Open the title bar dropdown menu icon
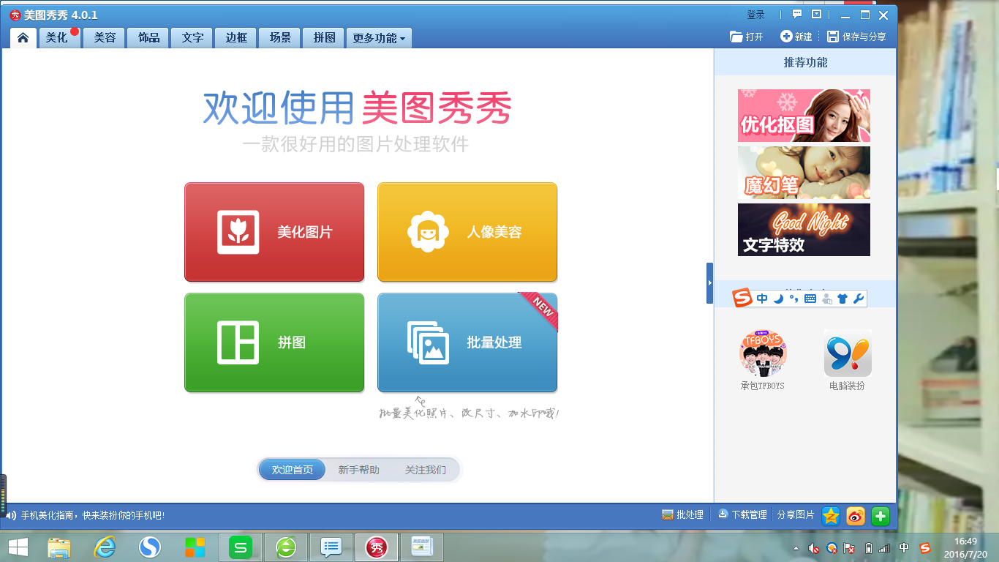 coord(817,14)
